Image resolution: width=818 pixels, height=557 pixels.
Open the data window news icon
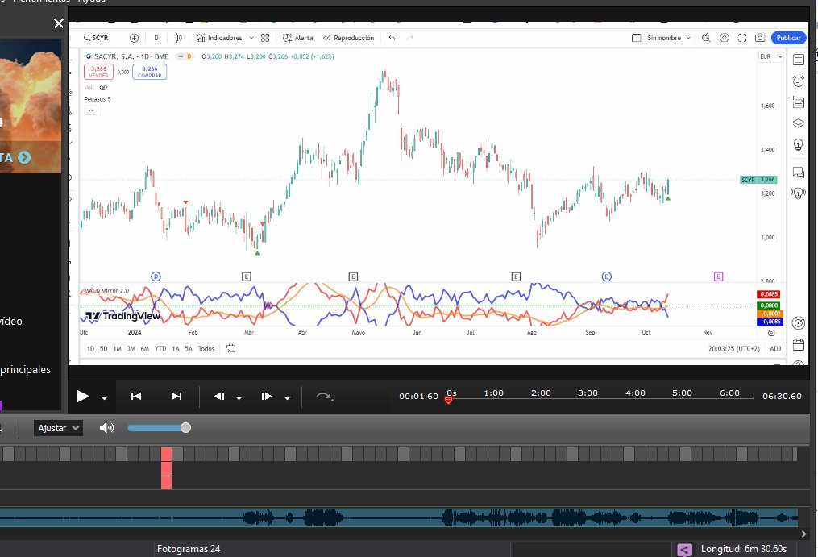[798, 102]
